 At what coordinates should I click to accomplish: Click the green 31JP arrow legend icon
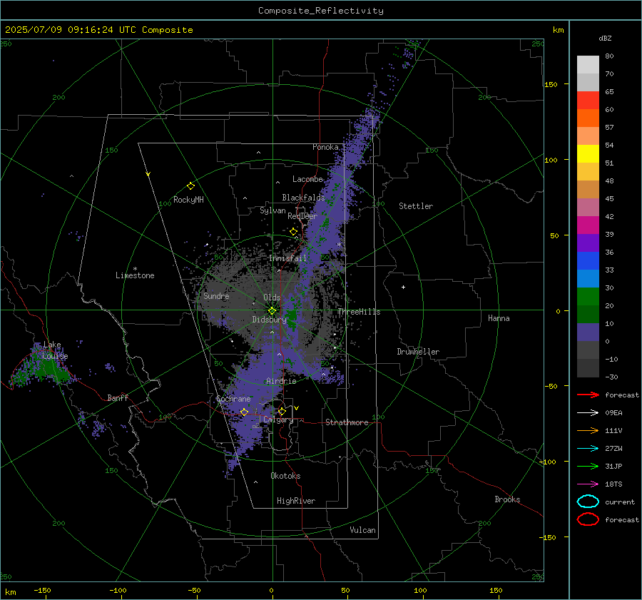(x=588, y=466)
